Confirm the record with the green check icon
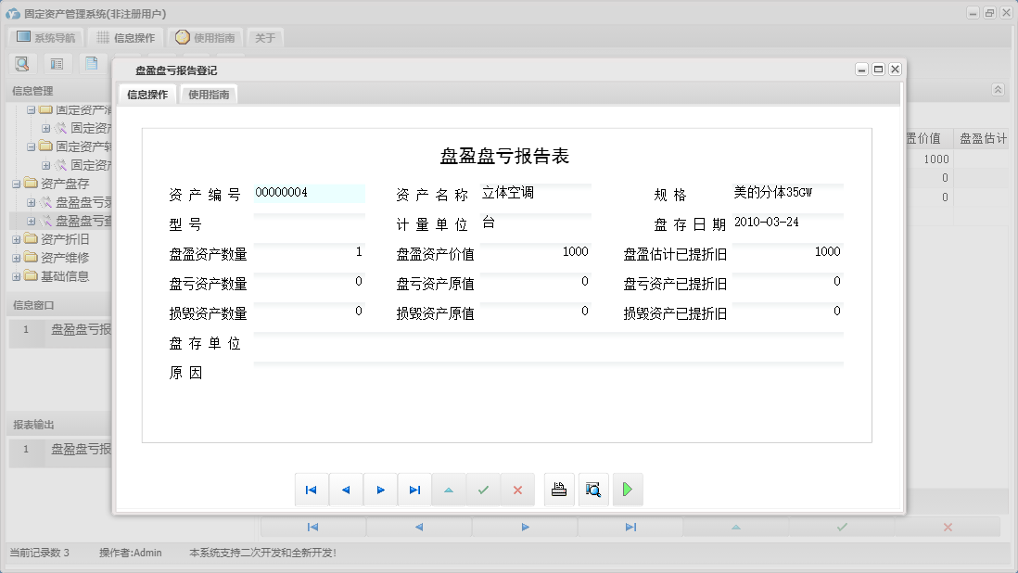This screenshot has width=1018, height=573. tap(483, 489)
